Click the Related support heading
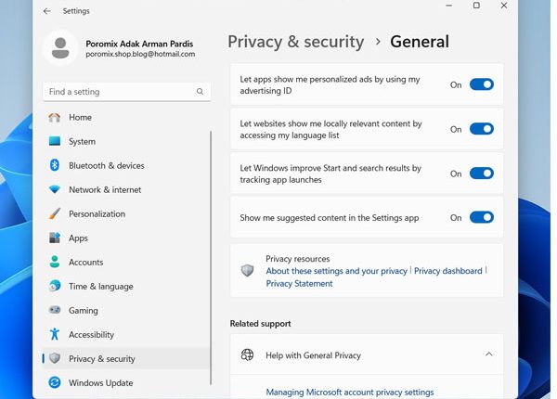The height and width of the screenshot is (399, 557). click(260, 324)
